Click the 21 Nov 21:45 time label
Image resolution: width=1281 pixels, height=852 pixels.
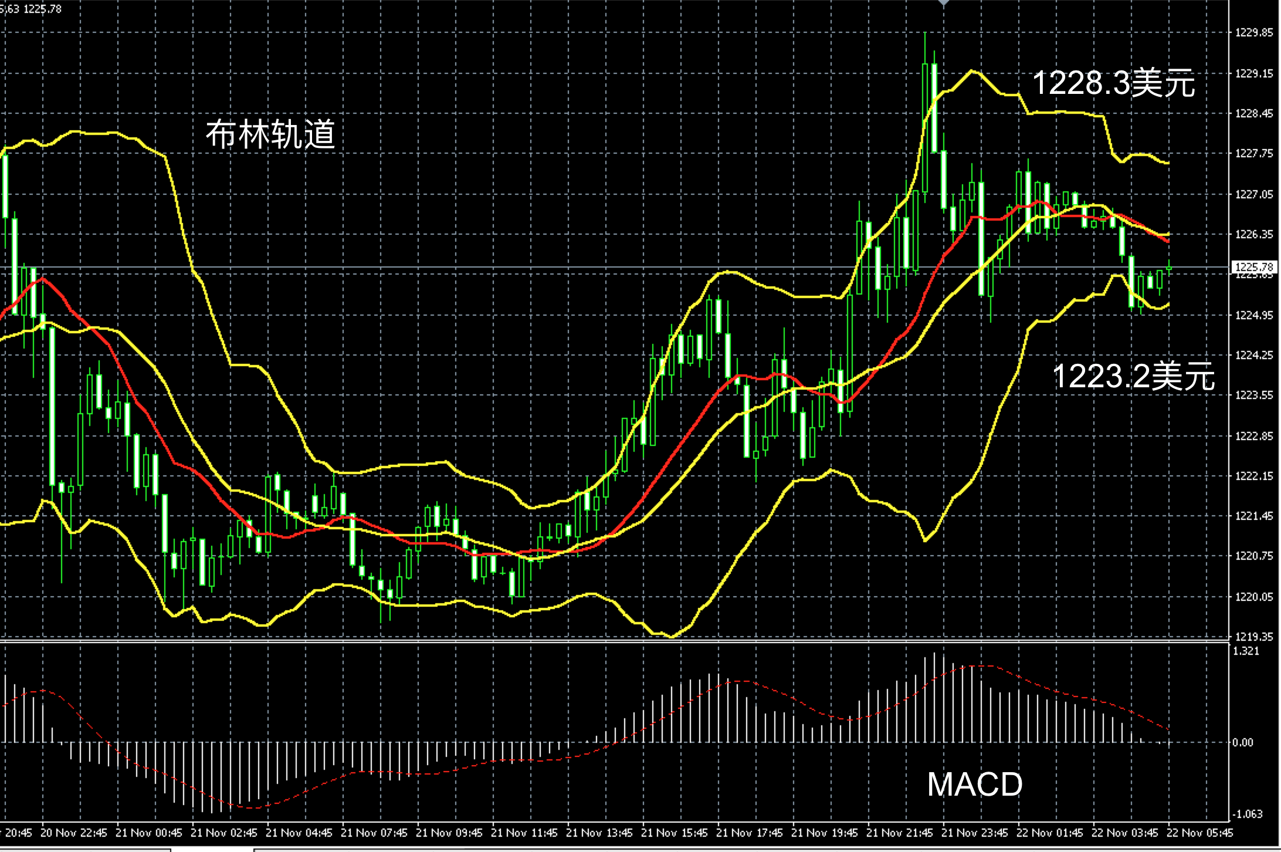click(x=900, y=833)
